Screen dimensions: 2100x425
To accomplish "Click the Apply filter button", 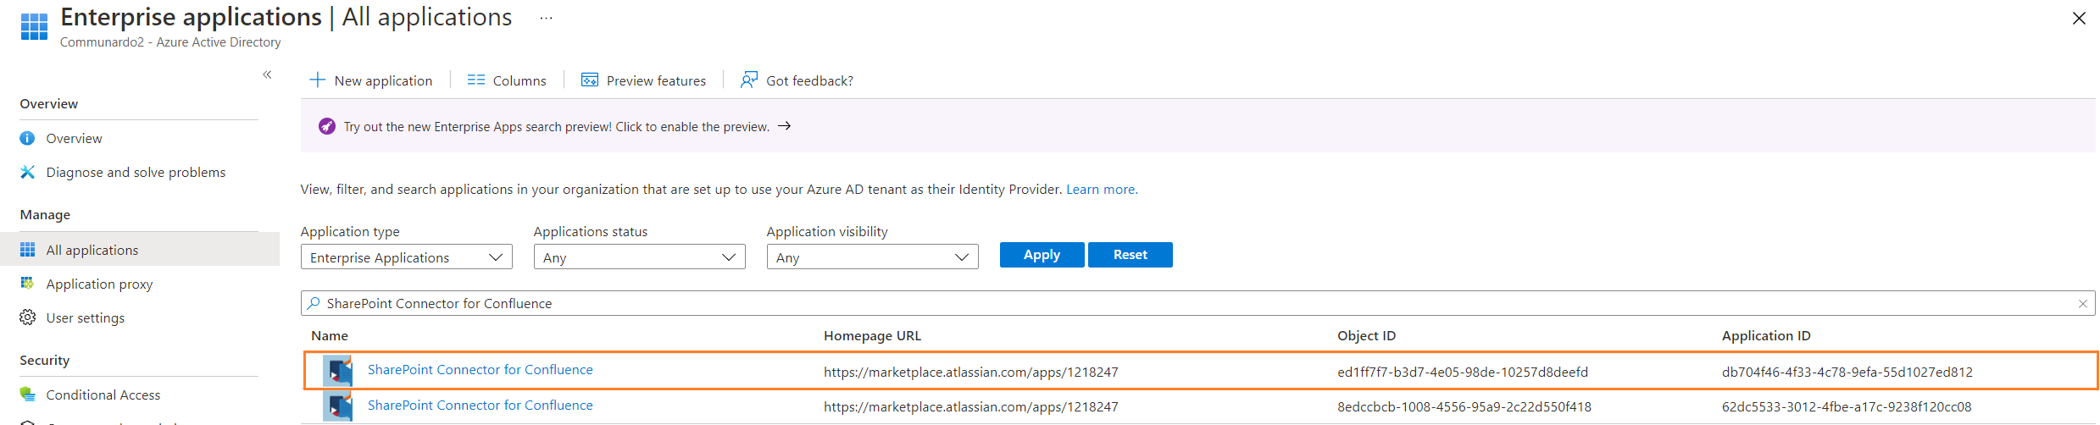I will [1042, 255].
